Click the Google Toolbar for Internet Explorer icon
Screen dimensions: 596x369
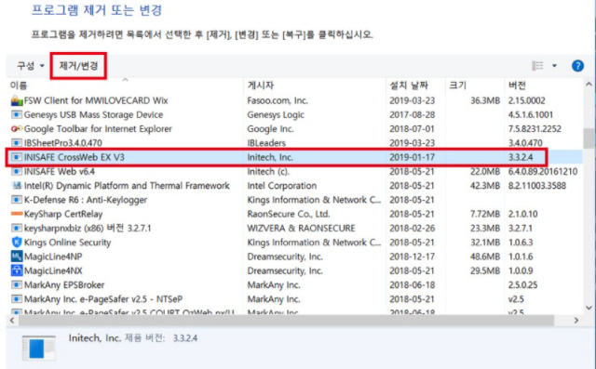[x=17, y=129]
